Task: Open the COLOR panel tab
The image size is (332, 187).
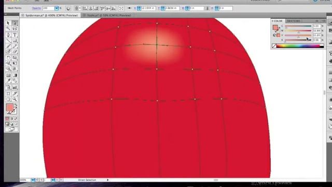Action: pyautogui.click(x=278, y=21)
